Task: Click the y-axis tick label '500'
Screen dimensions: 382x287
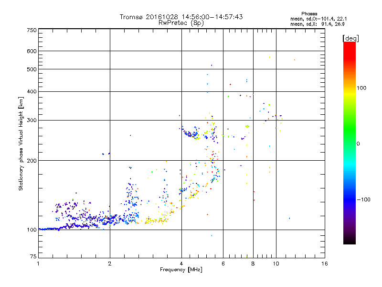Action: pyautogui.click(x=32, y=69)
